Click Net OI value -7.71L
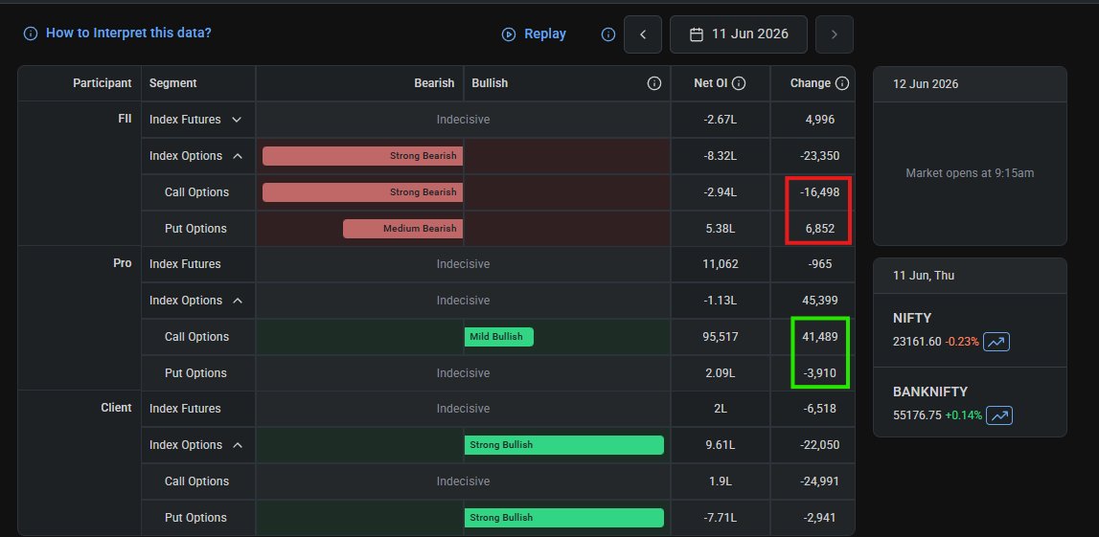 point(721,518)
